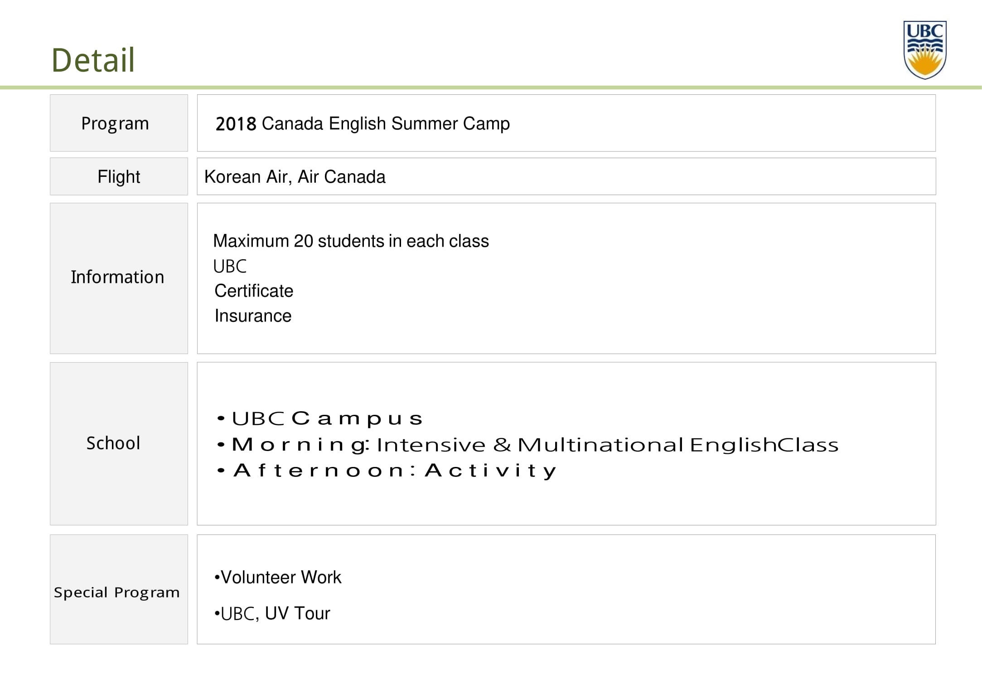Click the Insurance line
This screenshot has height=680, width=982.
click(253, 316)
